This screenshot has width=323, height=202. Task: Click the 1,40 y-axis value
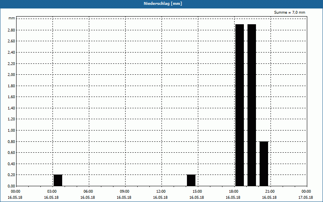(x=11, y=108)
